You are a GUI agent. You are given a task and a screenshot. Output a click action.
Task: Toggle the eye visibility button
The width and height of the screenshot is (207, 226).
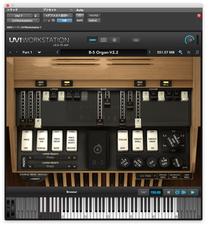[x=136, y=40]
